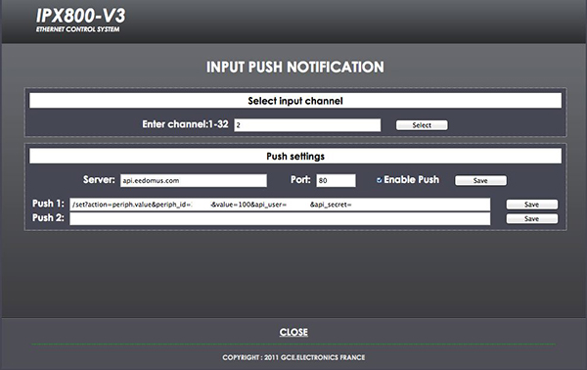Click the Select channel button
The image size is (587, 370).
(x=422, y=125)
